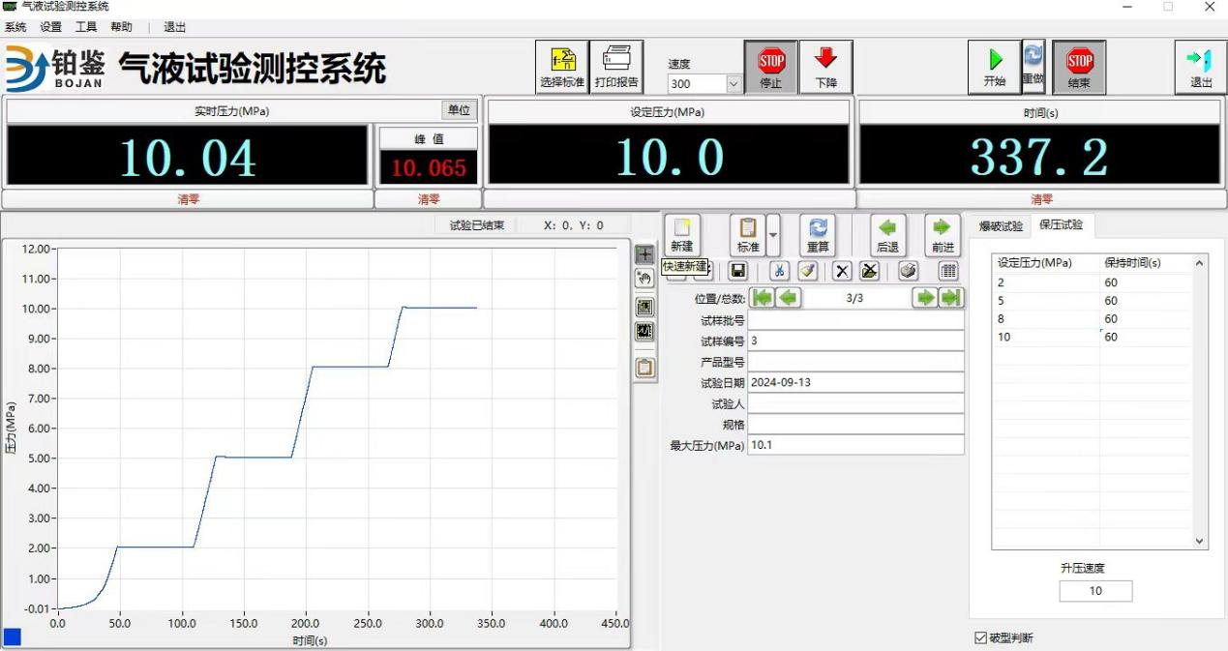Expand the dropdown arrow next to 标准
Image resolution: width=1228 pixels, height=651 pixels.
(772, 235)
